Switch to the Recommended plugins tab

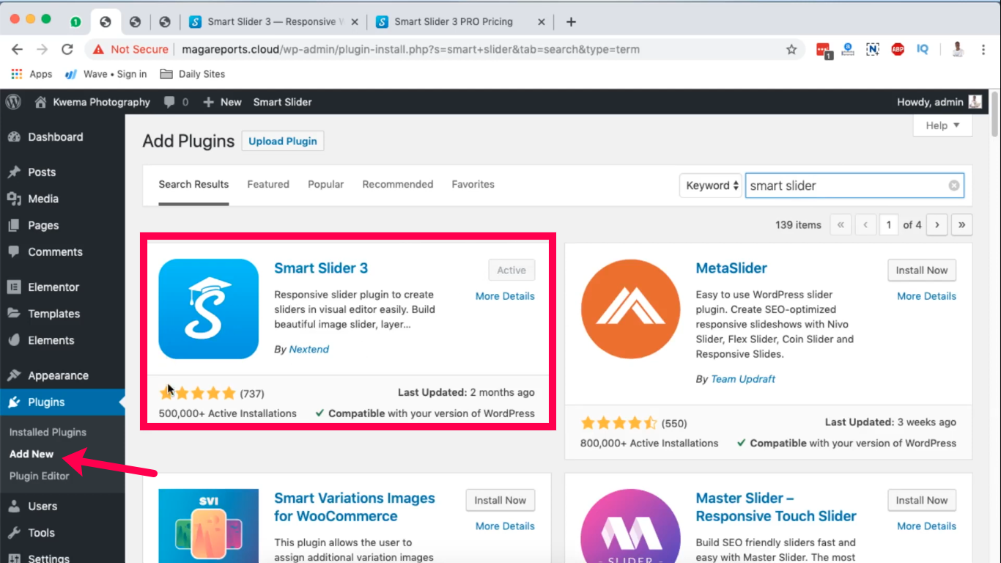coord(398,185)
